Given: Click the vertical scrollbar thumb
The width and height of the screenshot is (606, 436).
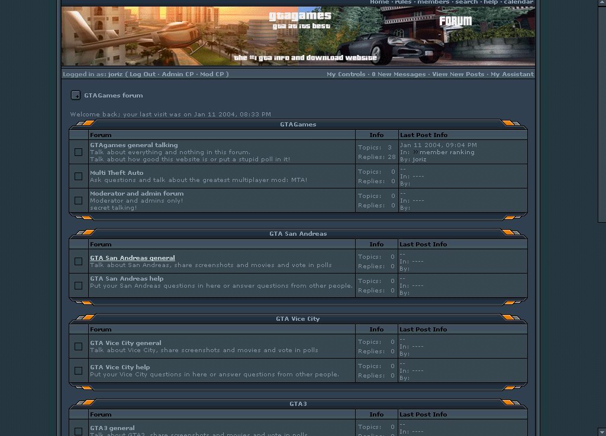Looking at the screenshot, I should (602, 114).
